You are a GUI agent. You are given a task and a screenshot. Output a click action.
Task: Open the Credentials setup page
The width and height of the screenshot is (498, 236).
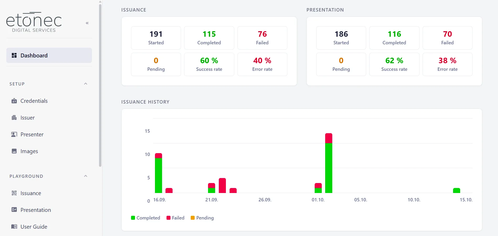click(49, 101)
